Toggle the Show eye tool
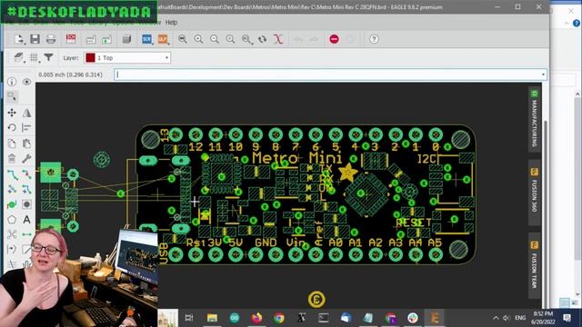Image resolution: width=582 pixels, height=327 pixels. pos(26,82)
